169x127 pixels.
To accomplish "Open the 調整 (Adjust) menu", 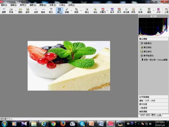I will tap(43, 5).
